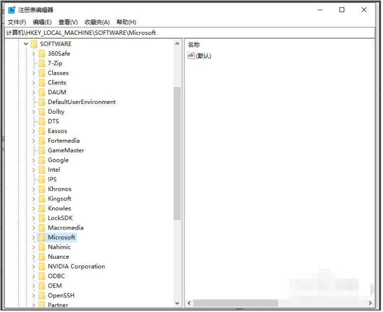
Task: Expand the Classes key chevron
Action: pos(34,73)
